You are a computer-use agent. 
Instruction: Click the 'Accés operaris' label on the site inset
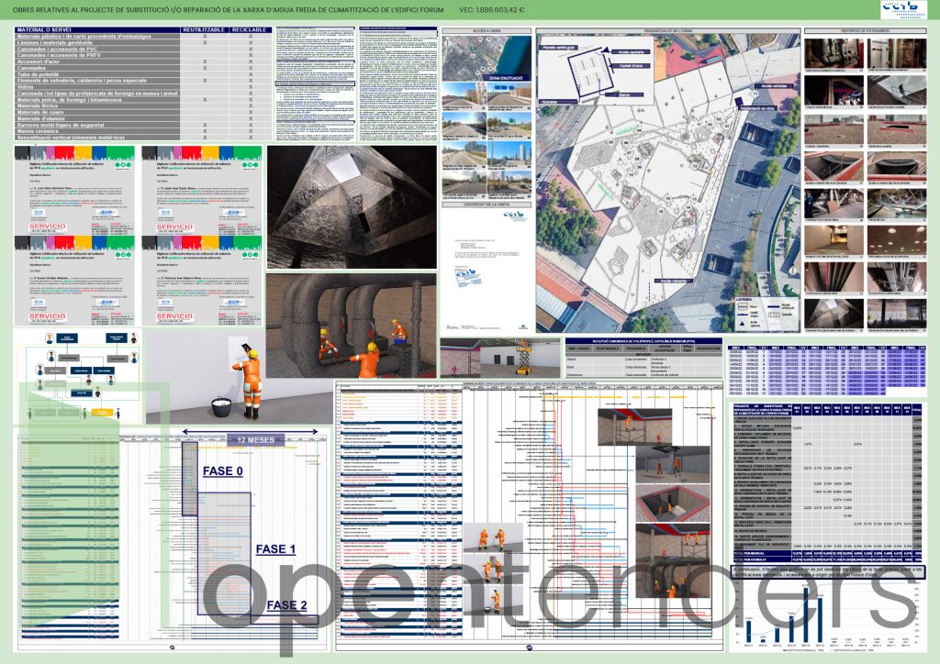point(632,52)
